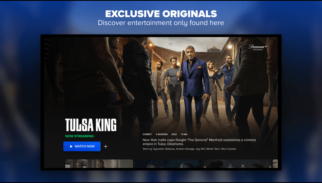This screenshot has height=183, width=322.
Task: Click the Tulsa King title logo
Action: (x=91, y=125)
